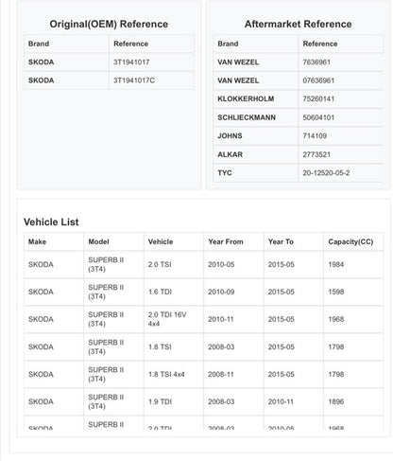The width and height of the screenshot is (393, 461).
Task: Click the Vehicle List heading
Action: pyautogui.click(x=51, y=222)
